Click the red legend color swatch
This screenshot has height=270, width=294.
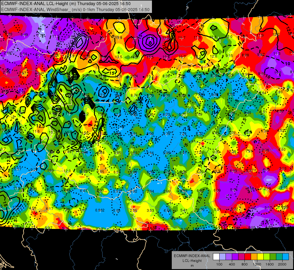pos(248,256)
